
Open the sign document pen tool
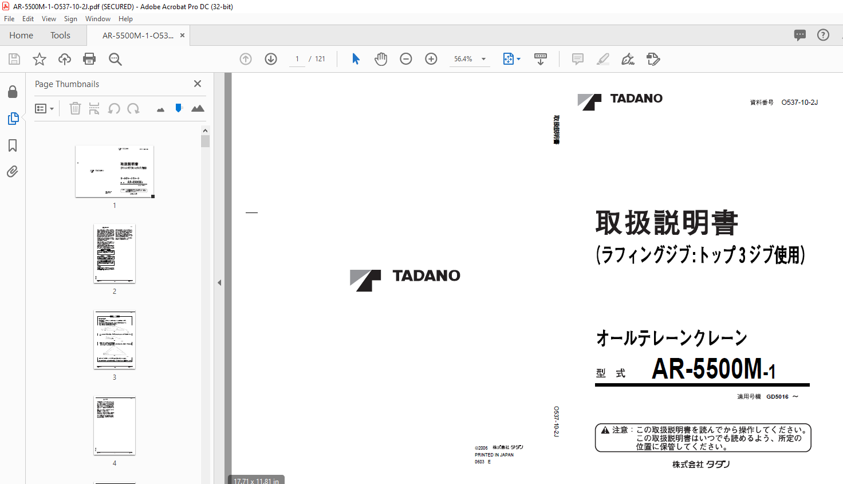(x=628, y=59)
